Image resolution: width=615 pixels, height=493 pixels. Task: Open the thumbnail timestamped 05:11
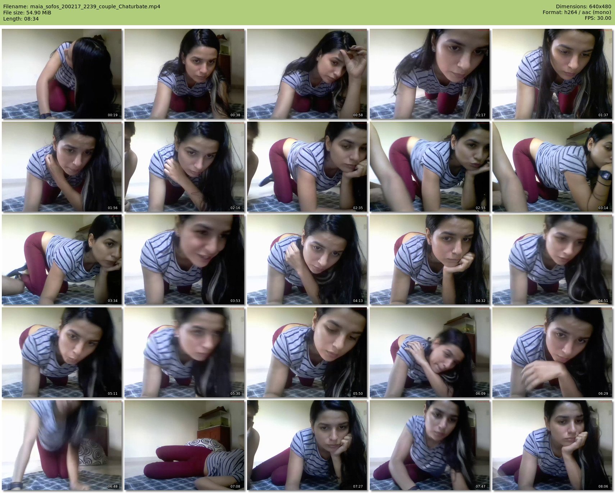(x=62, y=352)
